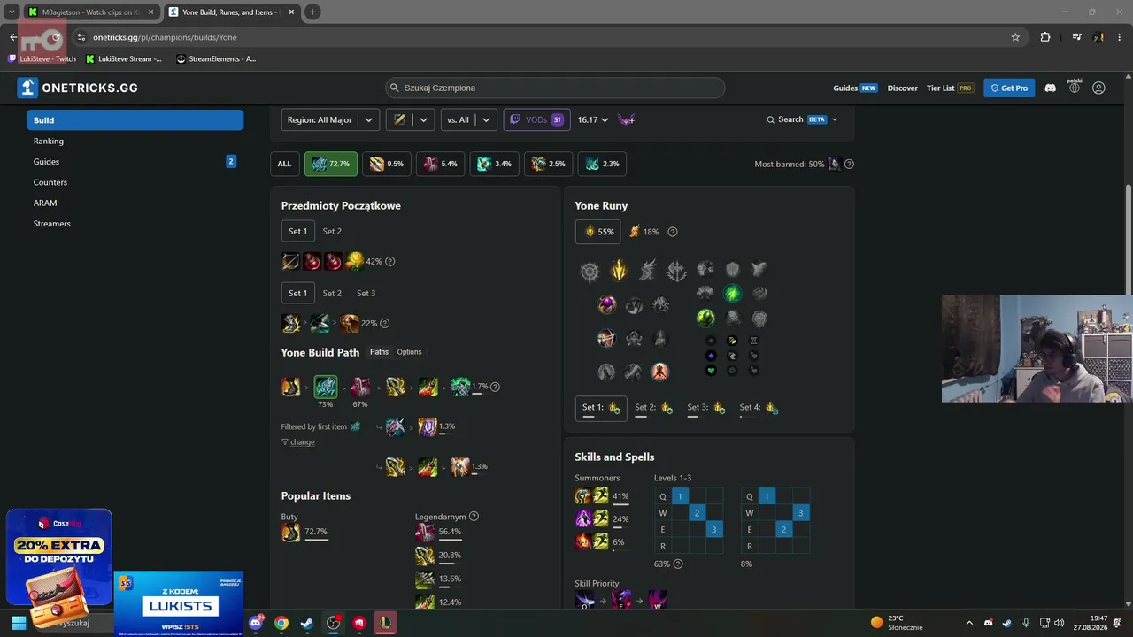Viewport: 1133px width, 637px height.
Task: Click the Get Pro button
Action: [x=1009, y=88]
